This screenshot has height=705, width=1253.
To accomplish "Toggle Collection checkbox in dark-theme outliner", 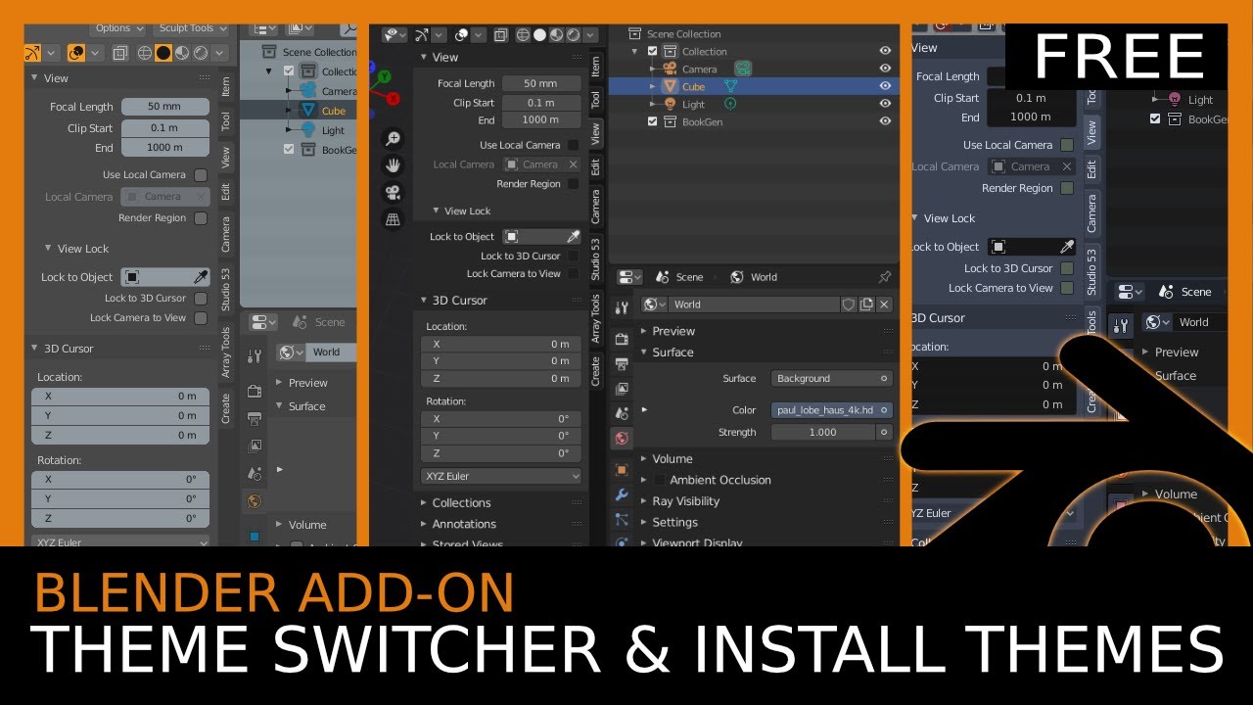I will (653, 52).
